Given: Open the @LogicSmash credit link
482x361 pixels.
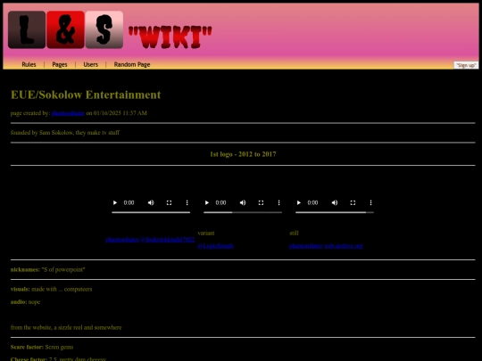Looking at the screenshot, I should pyautogui.click(x=215, y=246).
